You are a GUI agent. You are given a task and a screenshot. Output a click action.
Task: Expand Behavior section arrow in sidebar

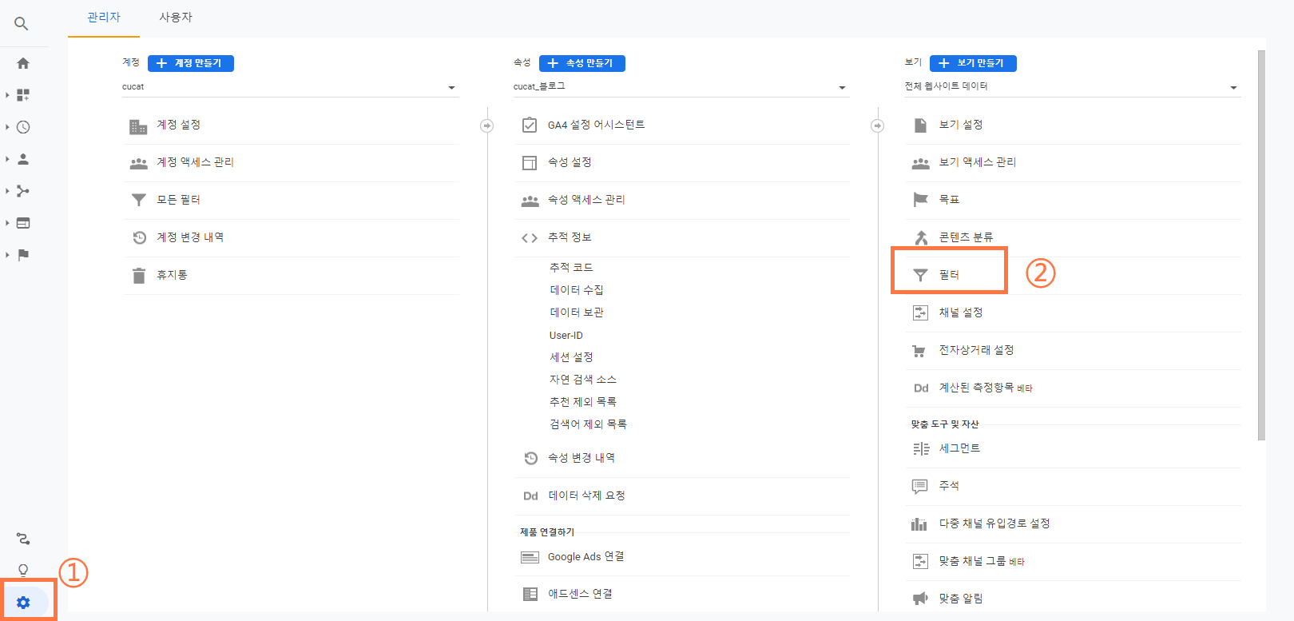pos(7,223)
